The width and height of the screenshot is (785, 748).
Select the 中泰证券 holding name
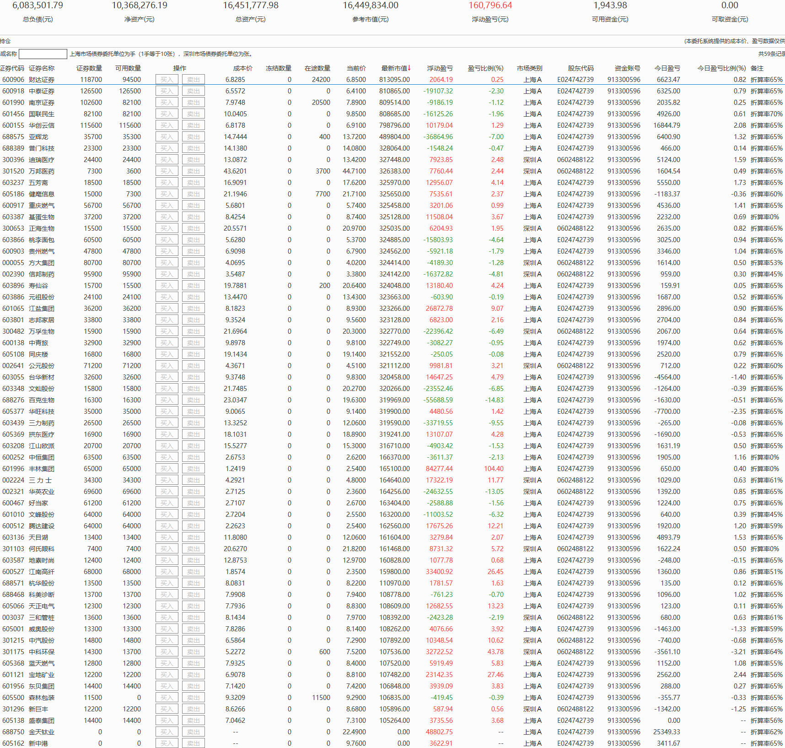pyautogui.click(x=42, y=91)
